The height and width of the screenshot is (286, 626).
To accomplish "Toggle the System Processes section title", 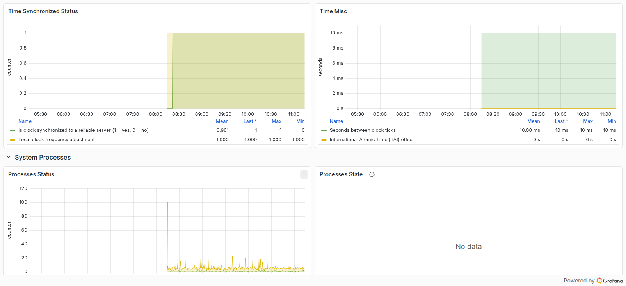I will click(43, 158).
